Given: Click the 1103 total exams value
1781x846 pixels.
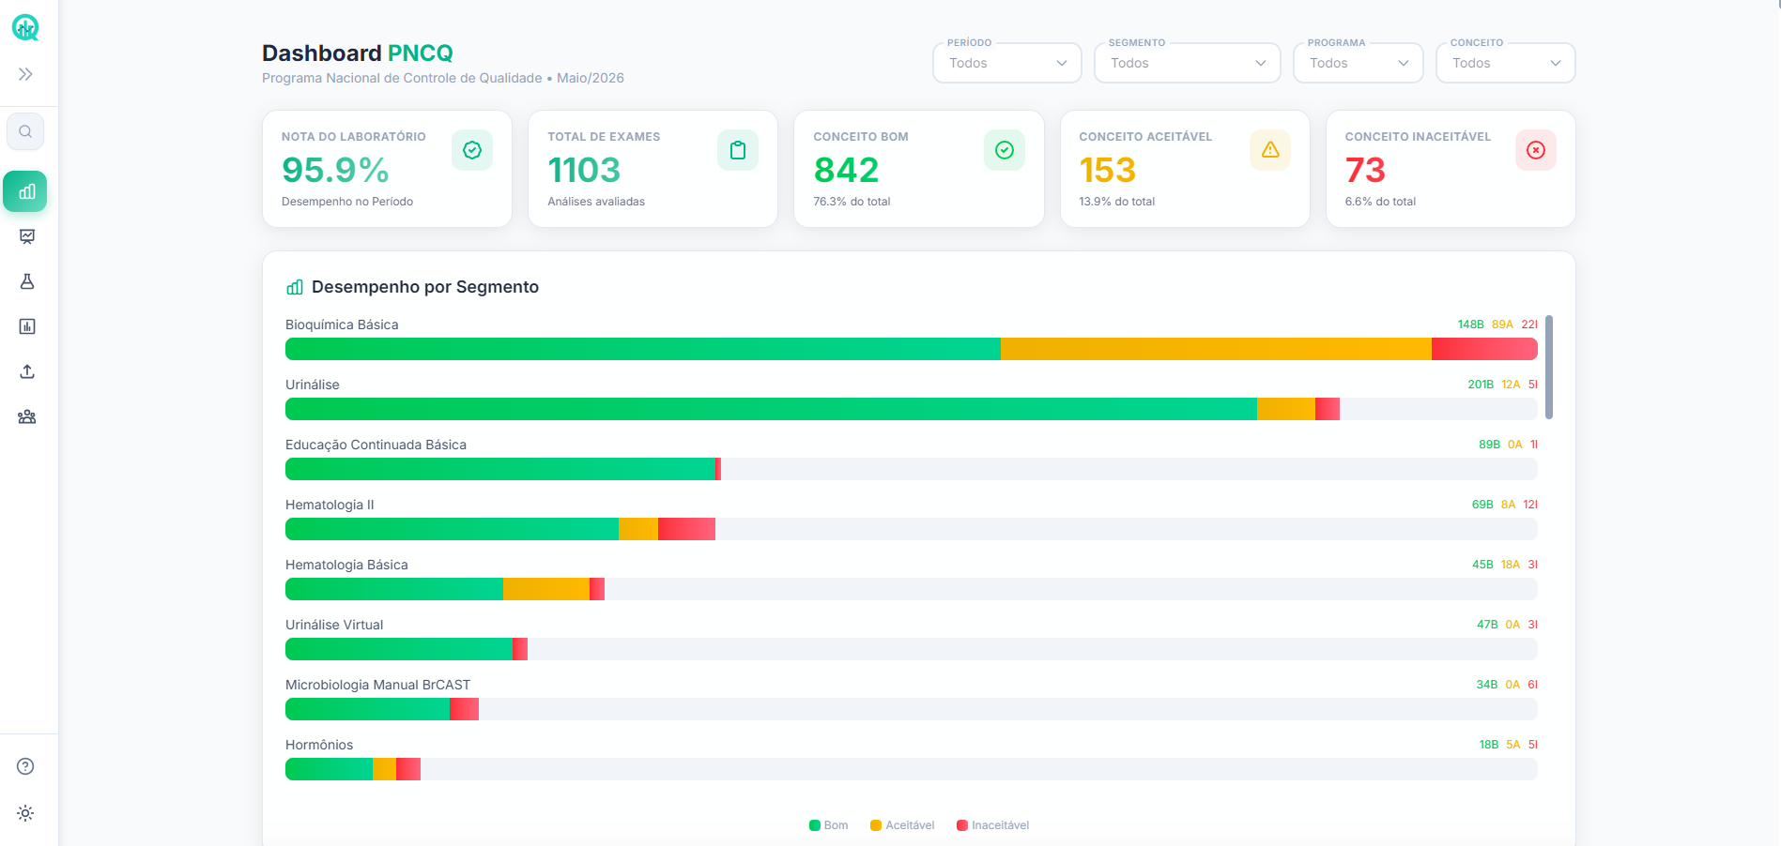Looking at the screenshot, I should click(584, 170).
